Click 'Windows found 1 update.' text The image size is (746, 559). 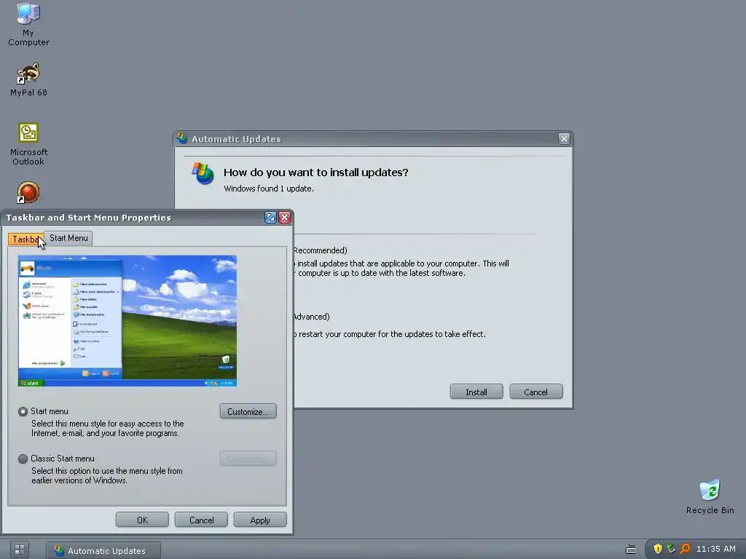pos(268,189)
